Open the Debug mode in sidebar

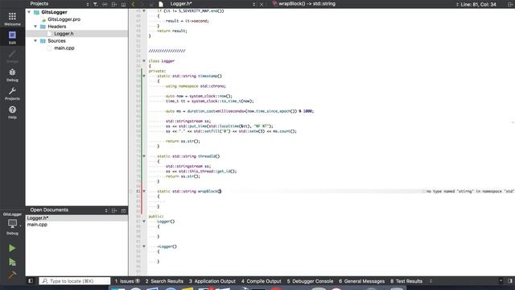coord(12,75)
